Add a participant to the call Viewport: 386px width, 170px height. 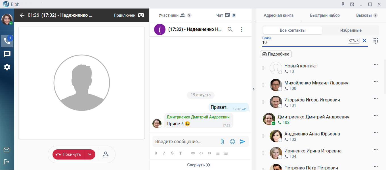(106, 154)
